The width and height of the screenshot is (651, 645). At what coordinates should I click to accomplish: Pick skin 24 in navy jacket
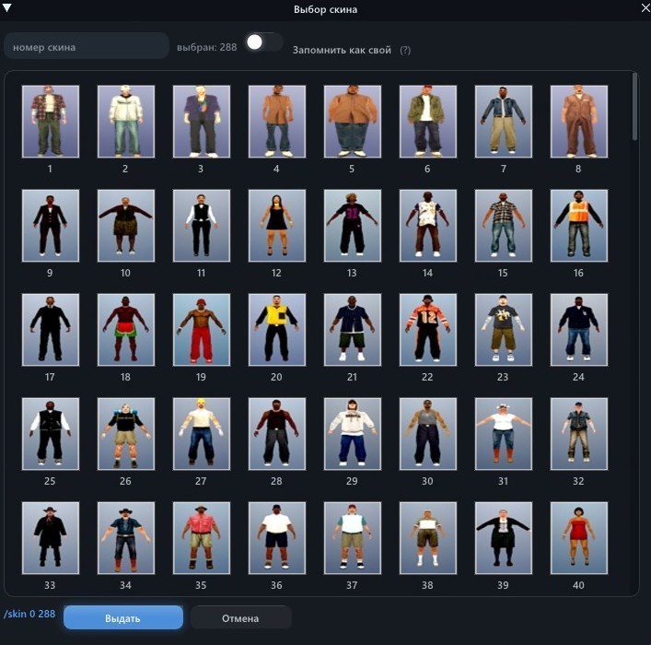tap(579, 330)
